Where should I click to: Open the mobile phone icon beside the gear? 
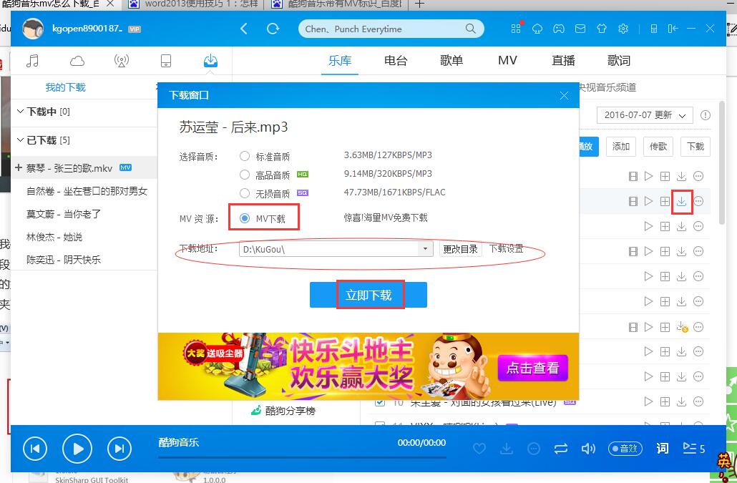(654, 29)
